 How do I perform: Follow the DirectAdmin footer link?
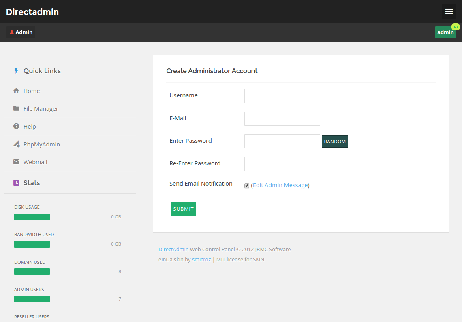[x=173, y=249]
